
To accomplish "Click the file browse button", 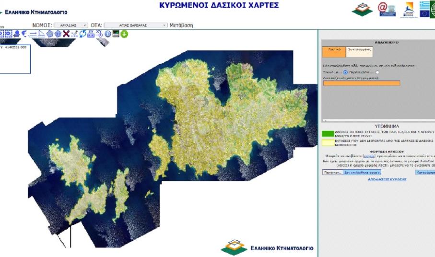I will click(x=332, y=172).
